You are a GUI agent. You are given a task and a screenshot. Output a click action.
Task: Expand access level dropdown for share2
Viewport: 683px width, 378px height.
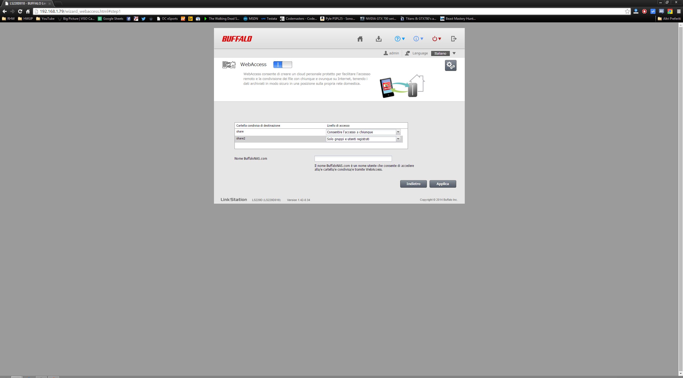pos(398,139)
